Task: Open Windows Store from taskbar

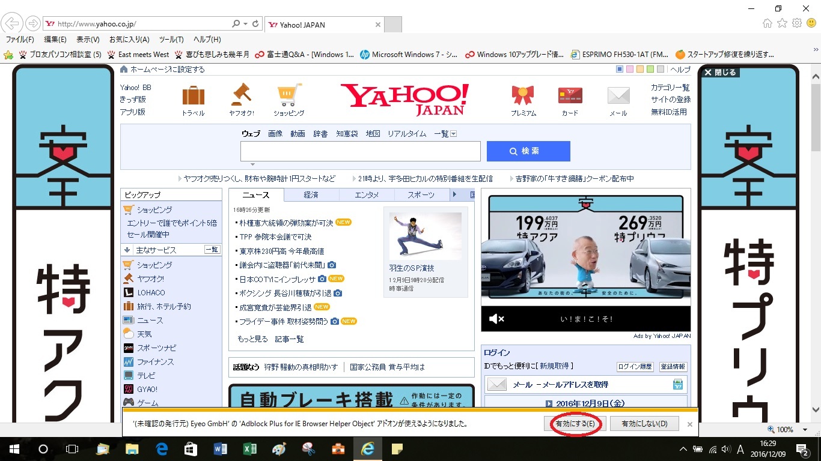Action: tap(191, 449)
